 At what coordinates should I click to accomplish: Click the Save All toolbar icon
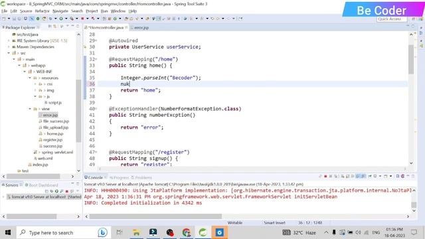point(19,19)
